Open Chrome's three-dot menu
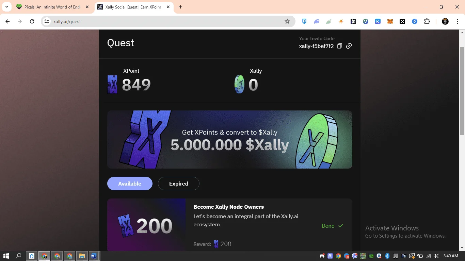The width and height of the screenshot is (465, 261). point(457,21)
